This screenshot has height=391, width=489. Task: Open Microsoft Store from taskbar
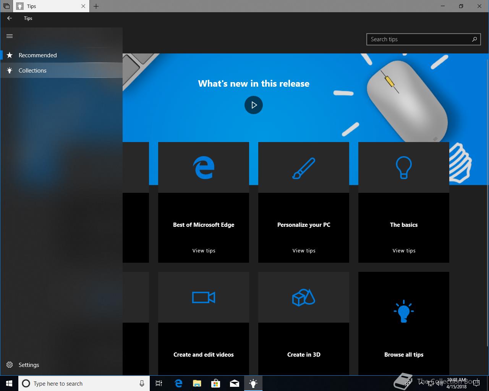(x=215, y=383)
